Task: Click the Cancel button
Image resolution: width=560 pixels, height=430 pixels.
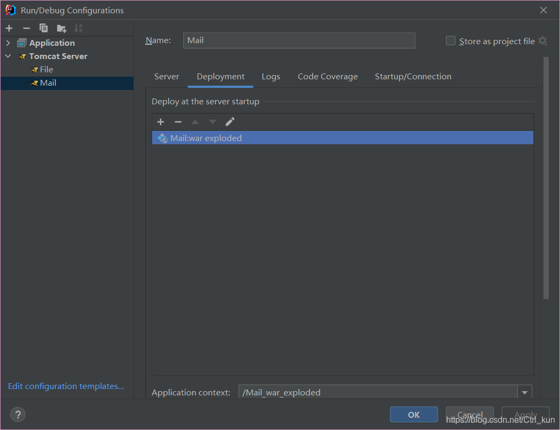Action: [x=470, y=415]
